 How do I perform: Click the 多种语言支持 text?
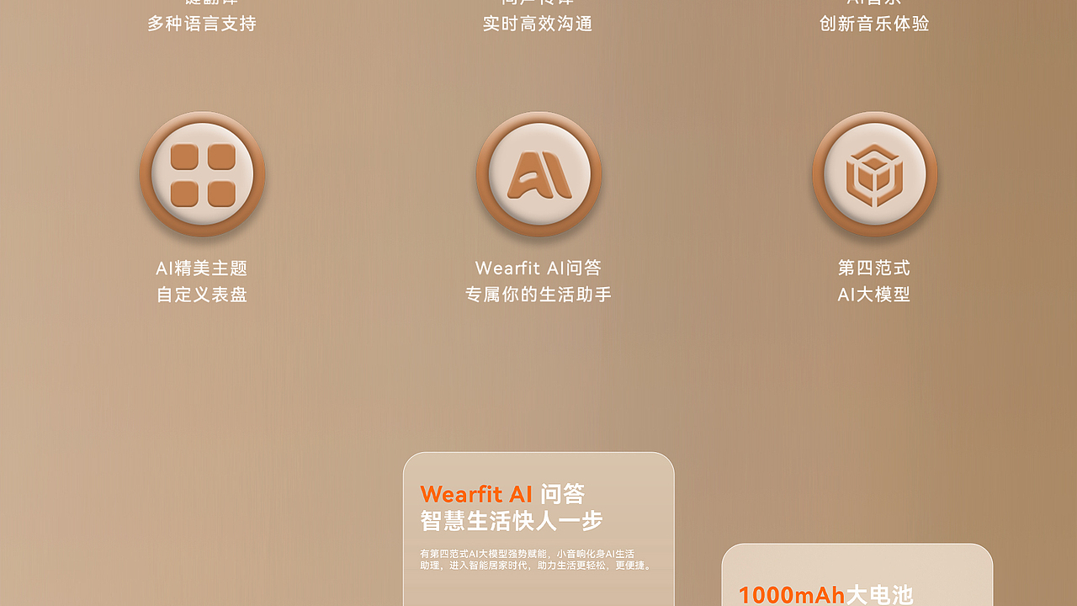click(202, 24)
